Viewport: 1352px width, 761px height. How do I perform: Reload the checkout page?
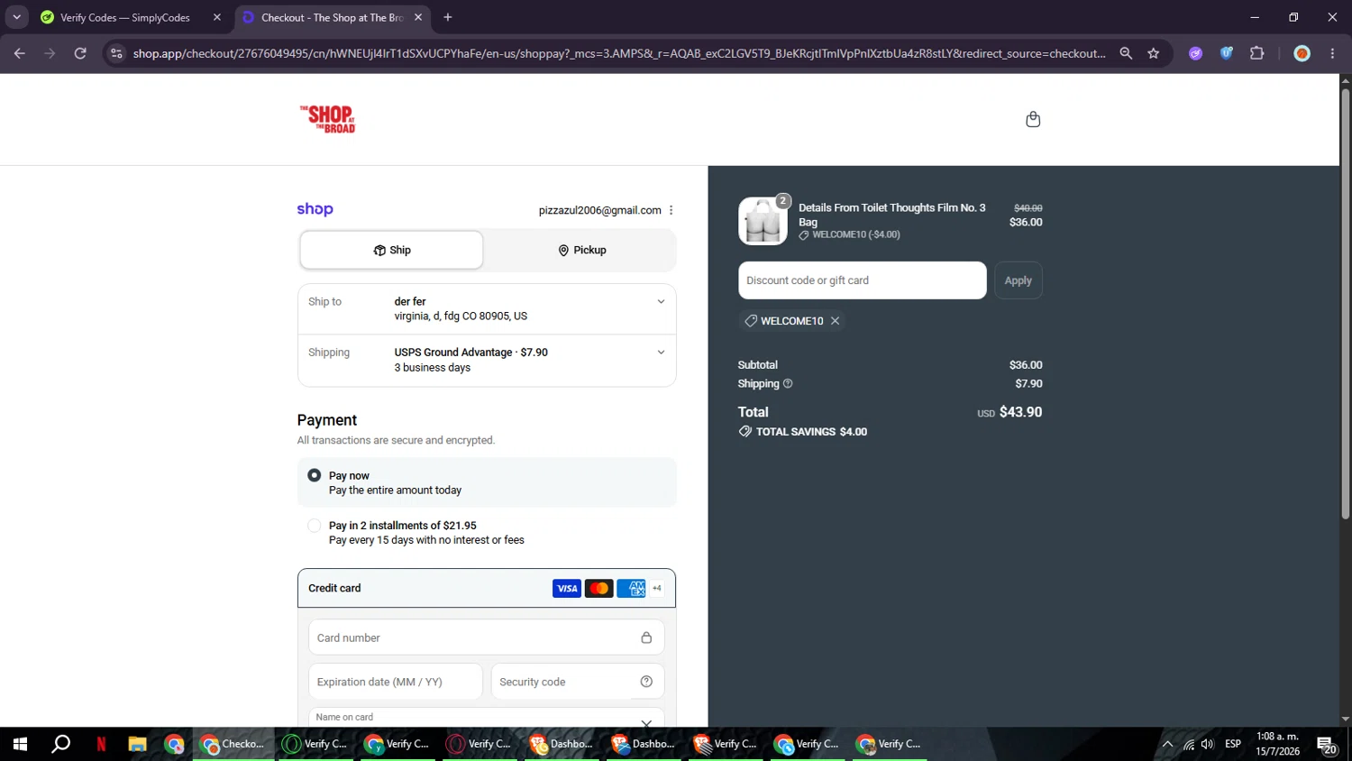(x=80, y=53)
